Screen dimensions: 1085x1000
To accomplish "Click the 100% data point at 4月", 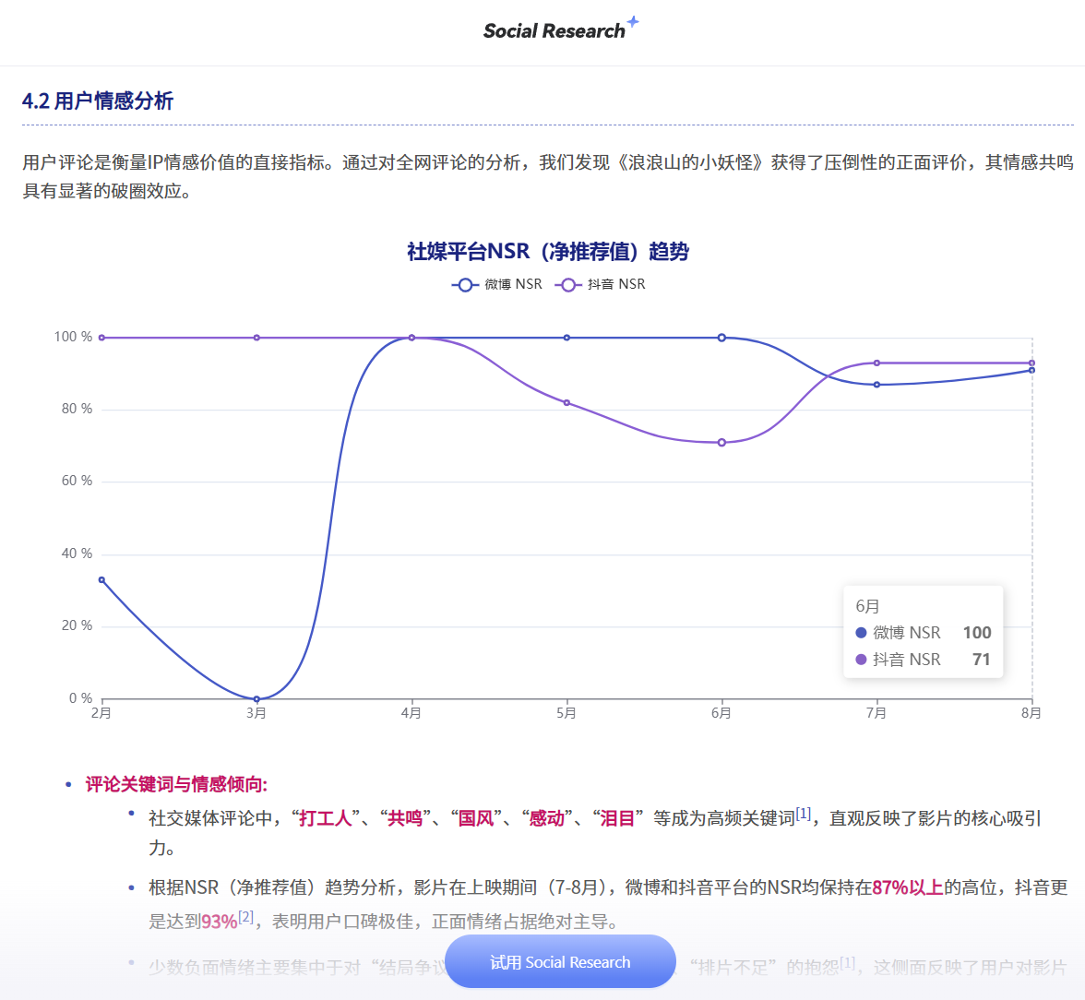I will pyautogui.click(x=411, y=338).
